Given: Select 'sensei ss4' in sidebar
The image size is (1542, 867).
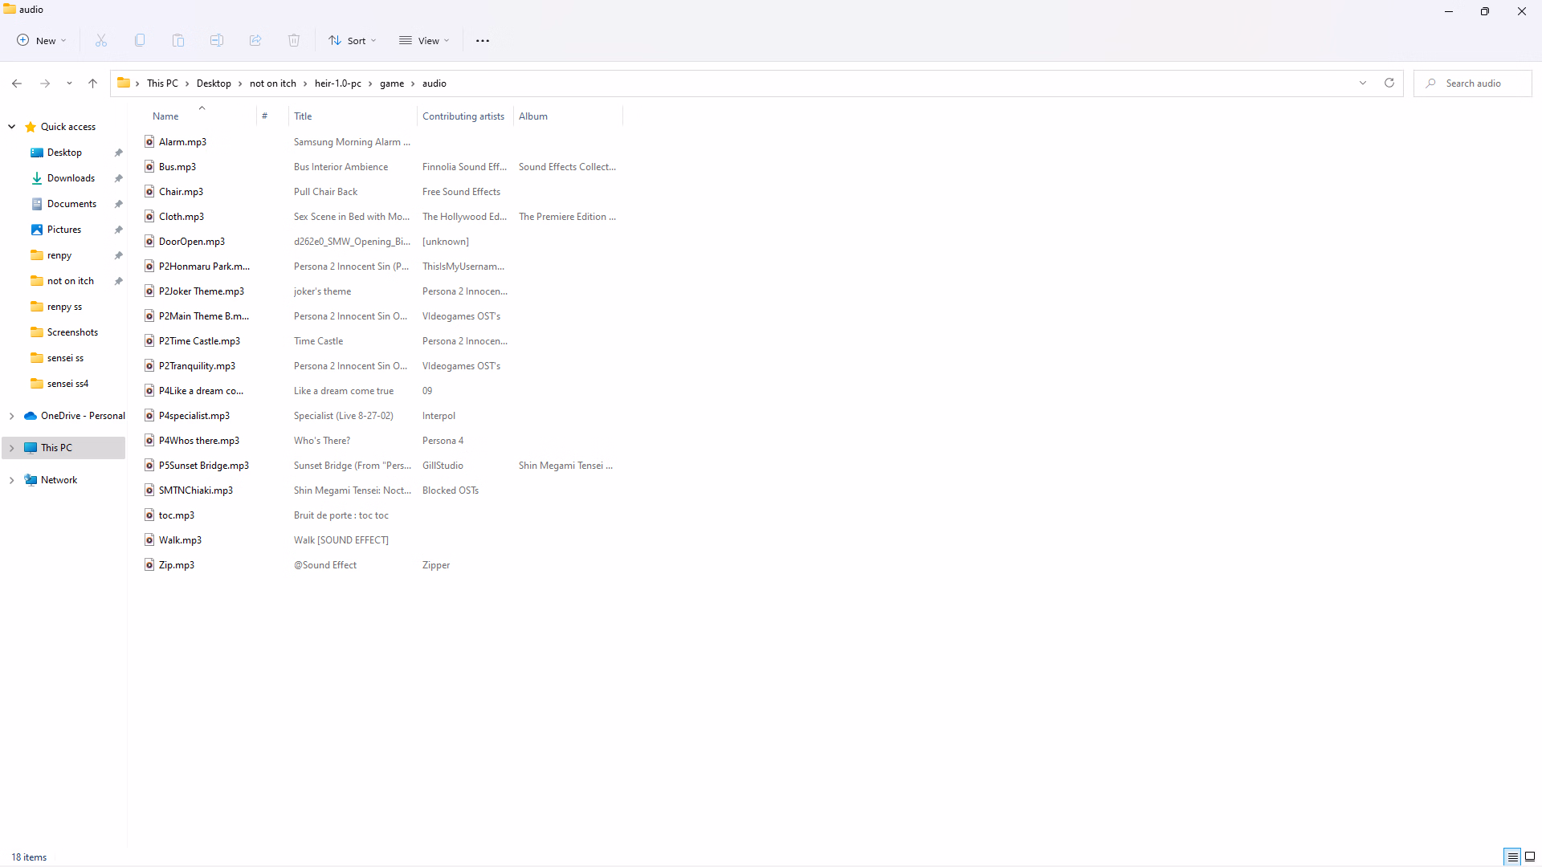Looking at the screenshot, I should pyautogui.click(x=67, y=384).
